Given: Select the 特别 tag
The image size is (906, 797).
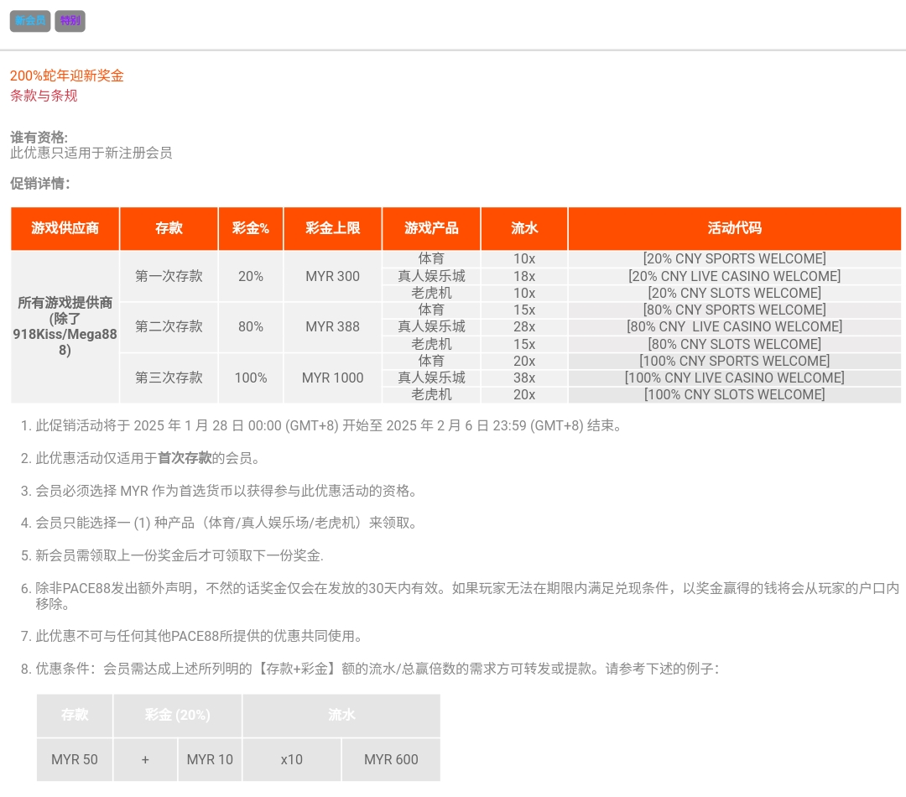Looking at the screenshot, I should [70, 21].
